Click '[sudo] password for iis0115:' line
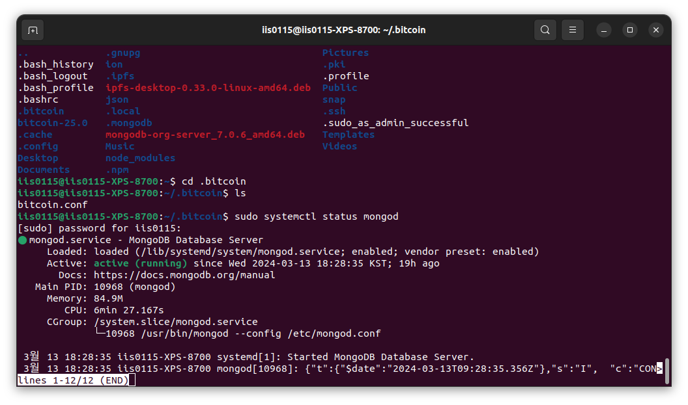The width and height of the screenshot is (688, 405). [99, 228]
